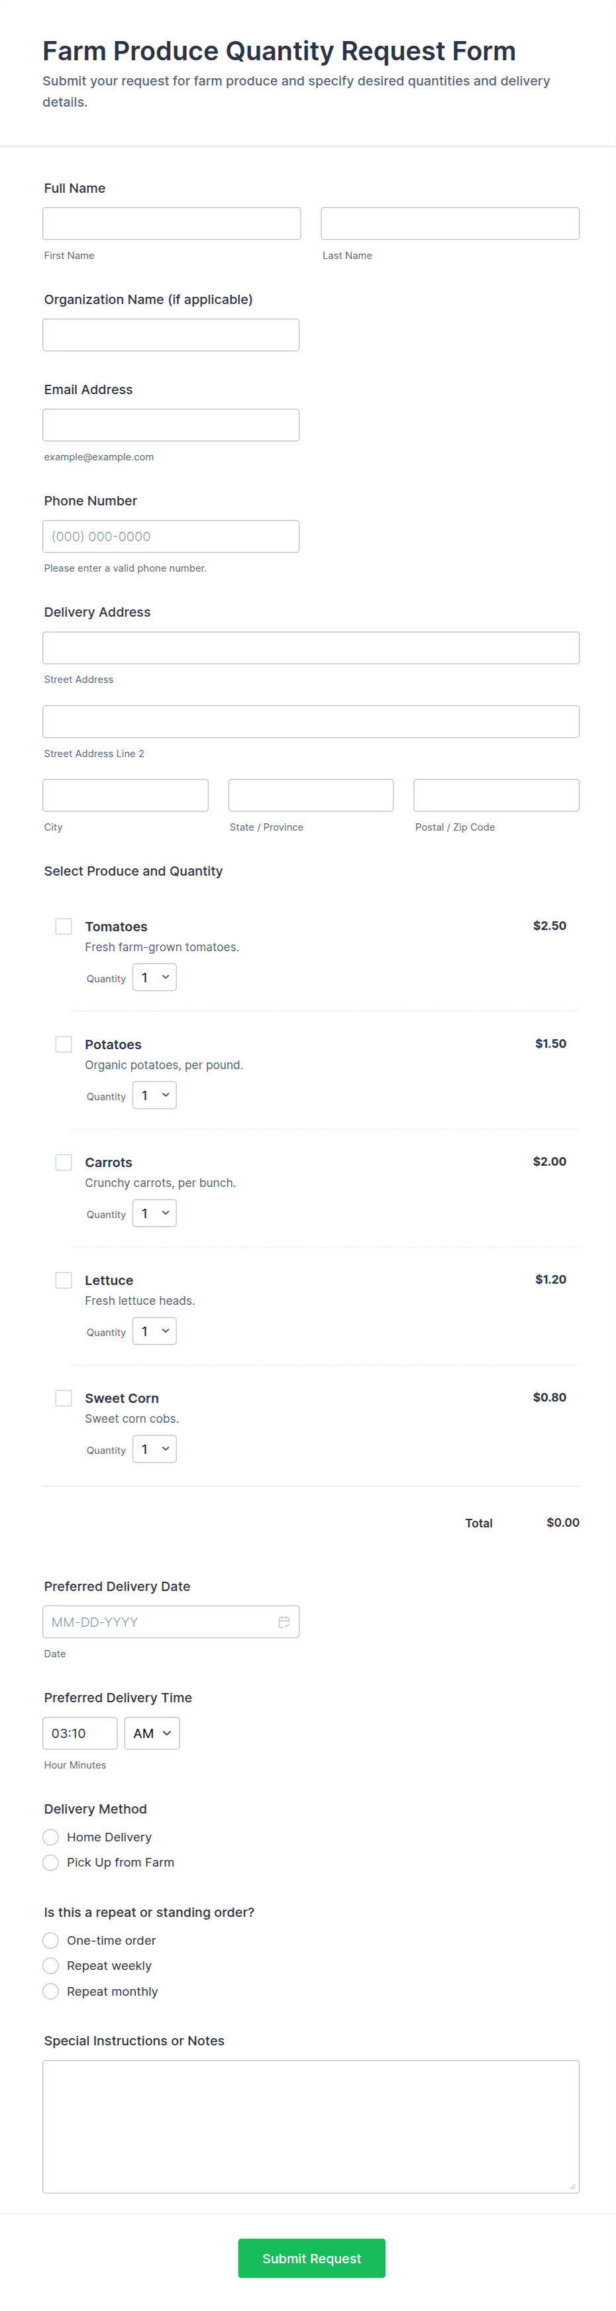Open the AM/PM time selector

[152, 1732]
